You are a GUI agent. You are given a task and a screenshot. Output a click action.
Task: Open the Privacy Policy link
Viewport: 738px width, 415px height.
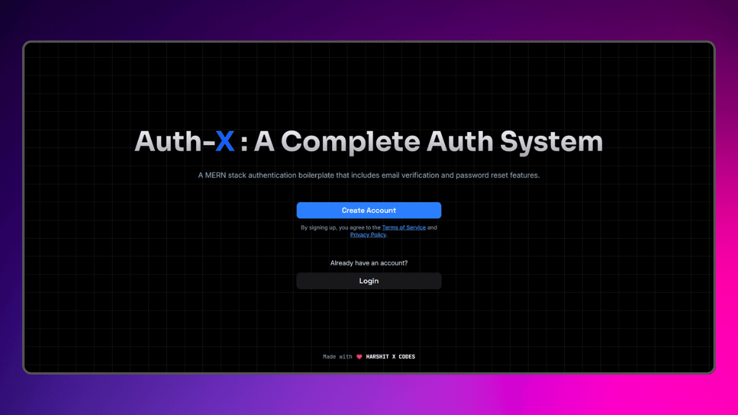click(367, 234)
